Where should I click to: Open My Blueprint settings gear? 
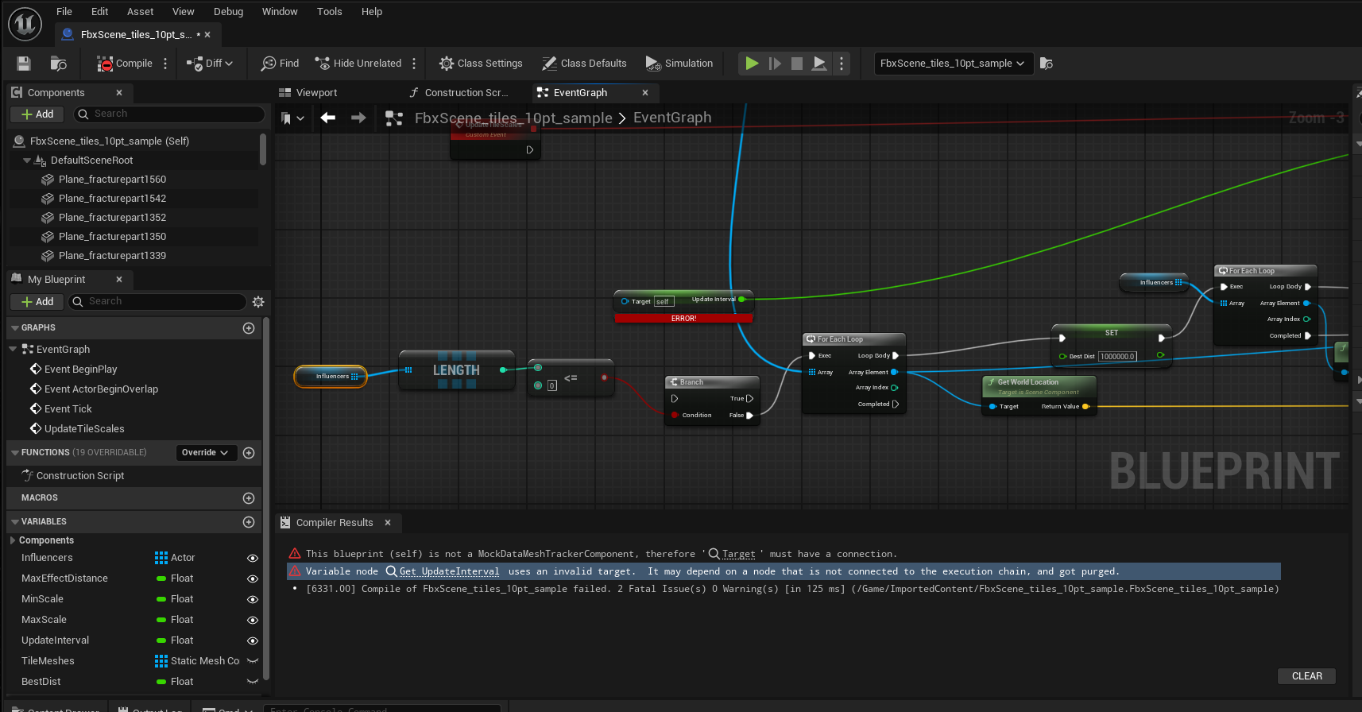258,302
